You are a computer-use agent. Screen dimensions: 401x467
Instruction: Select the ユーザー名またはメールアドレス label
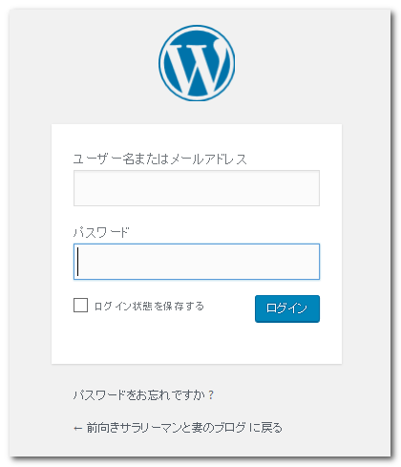(160, 159)
